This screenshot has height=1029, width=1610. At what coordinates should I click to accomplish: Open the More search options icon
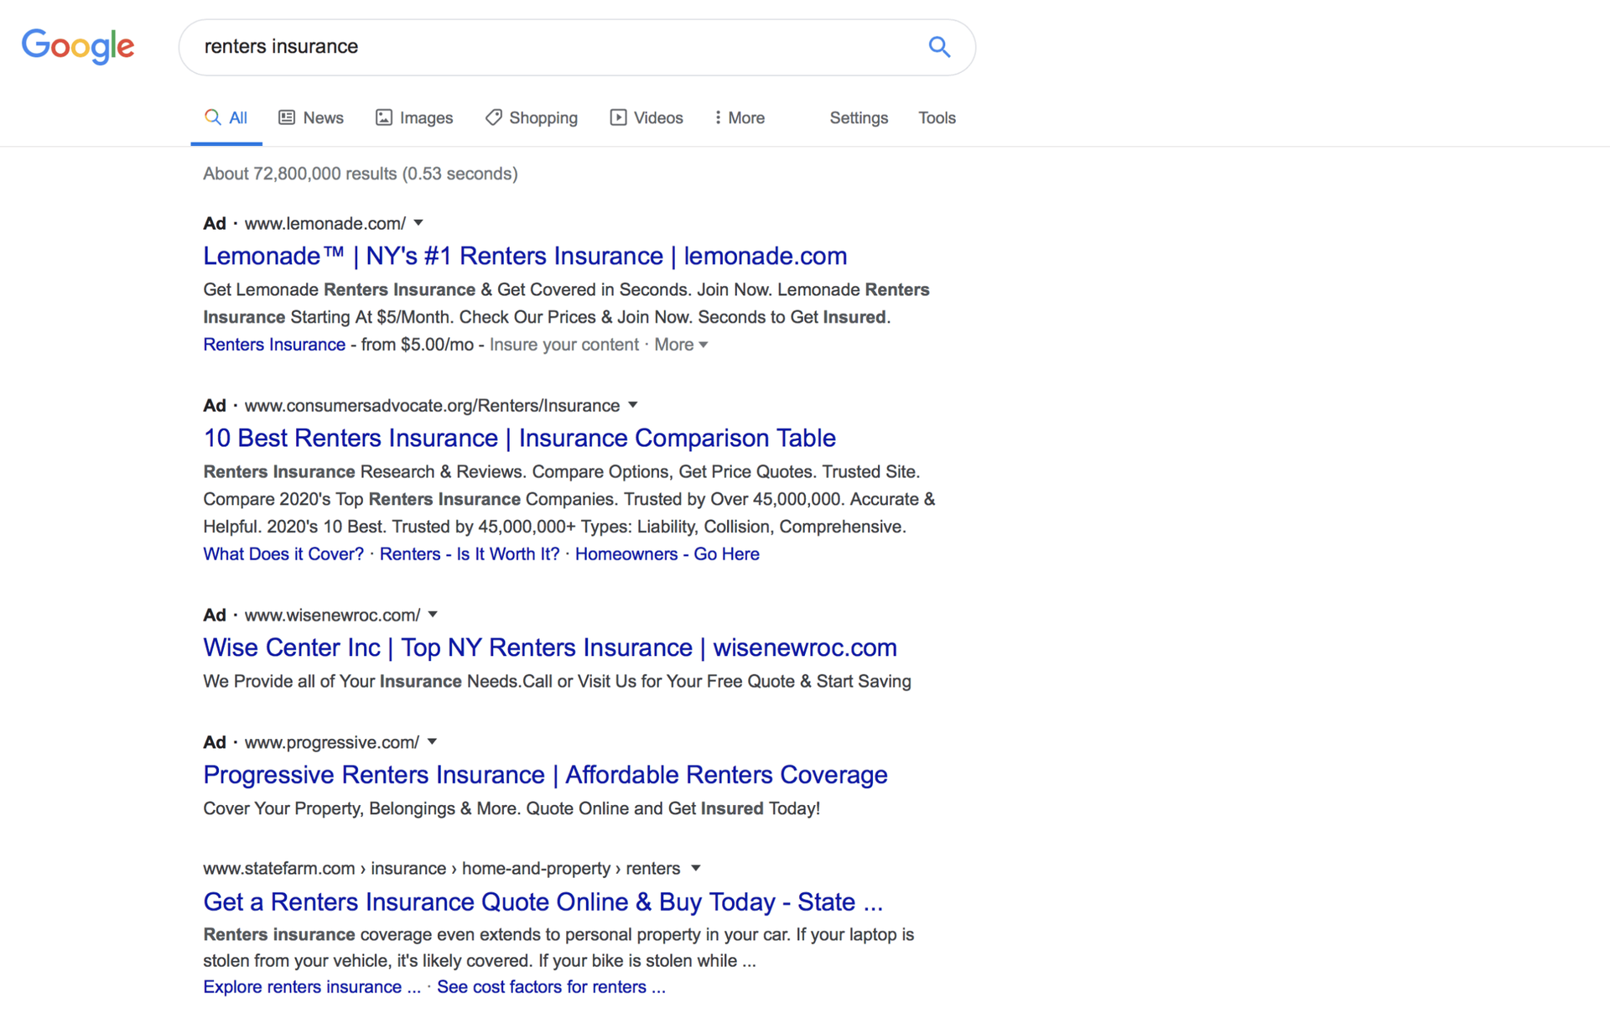pos(717,117)
